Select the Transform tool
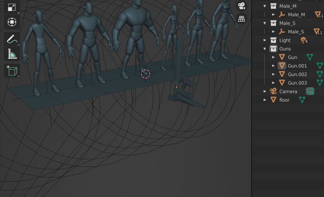 click(12, 22)
